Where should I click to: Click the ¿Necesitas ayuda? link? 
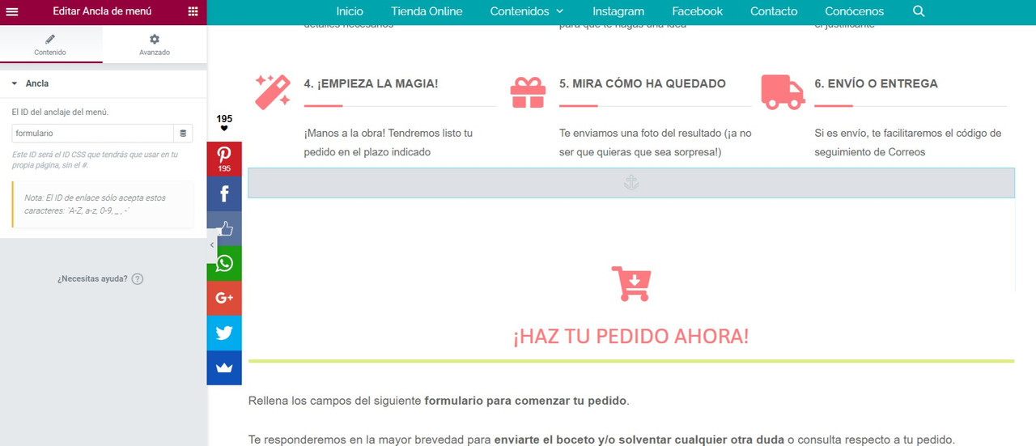coord(92,278)
